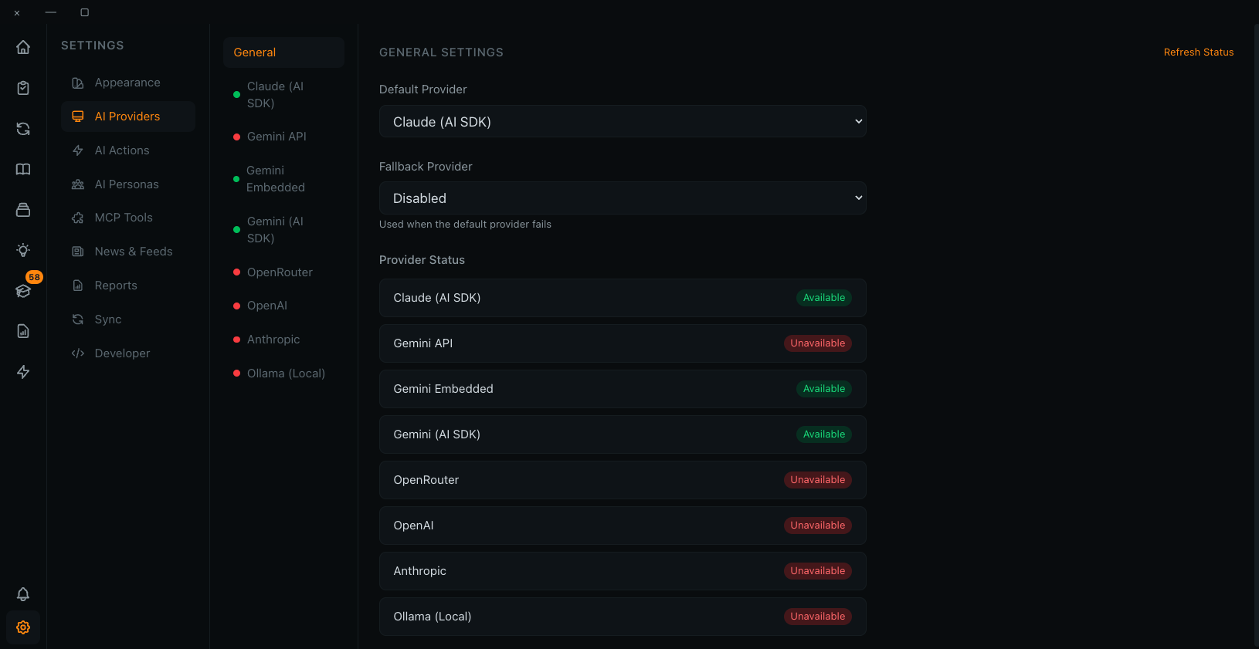Open Gemini API provider settings
1259x649 pixels.
pos(284,137)
